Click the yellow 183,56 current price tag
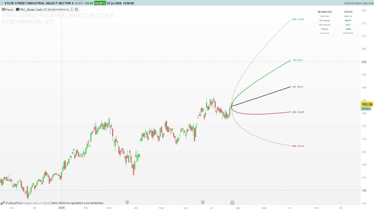374x210 pixels. (x=367, y=104)
